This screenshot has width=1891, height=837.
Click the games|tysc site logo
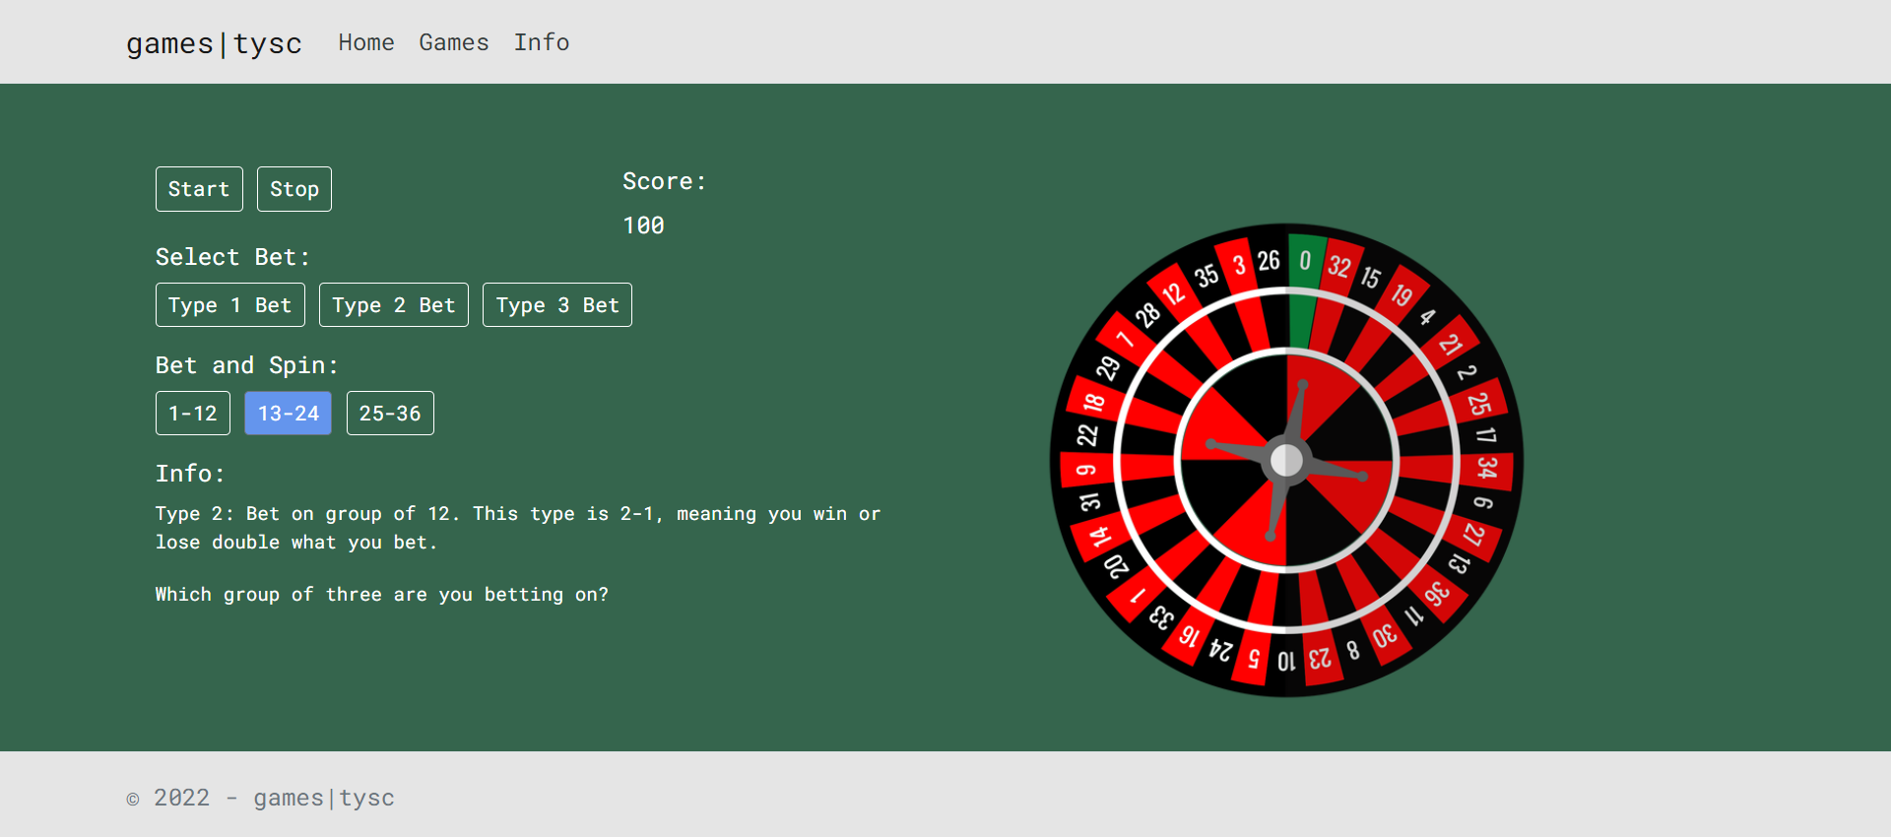click(x=214, y=43)
